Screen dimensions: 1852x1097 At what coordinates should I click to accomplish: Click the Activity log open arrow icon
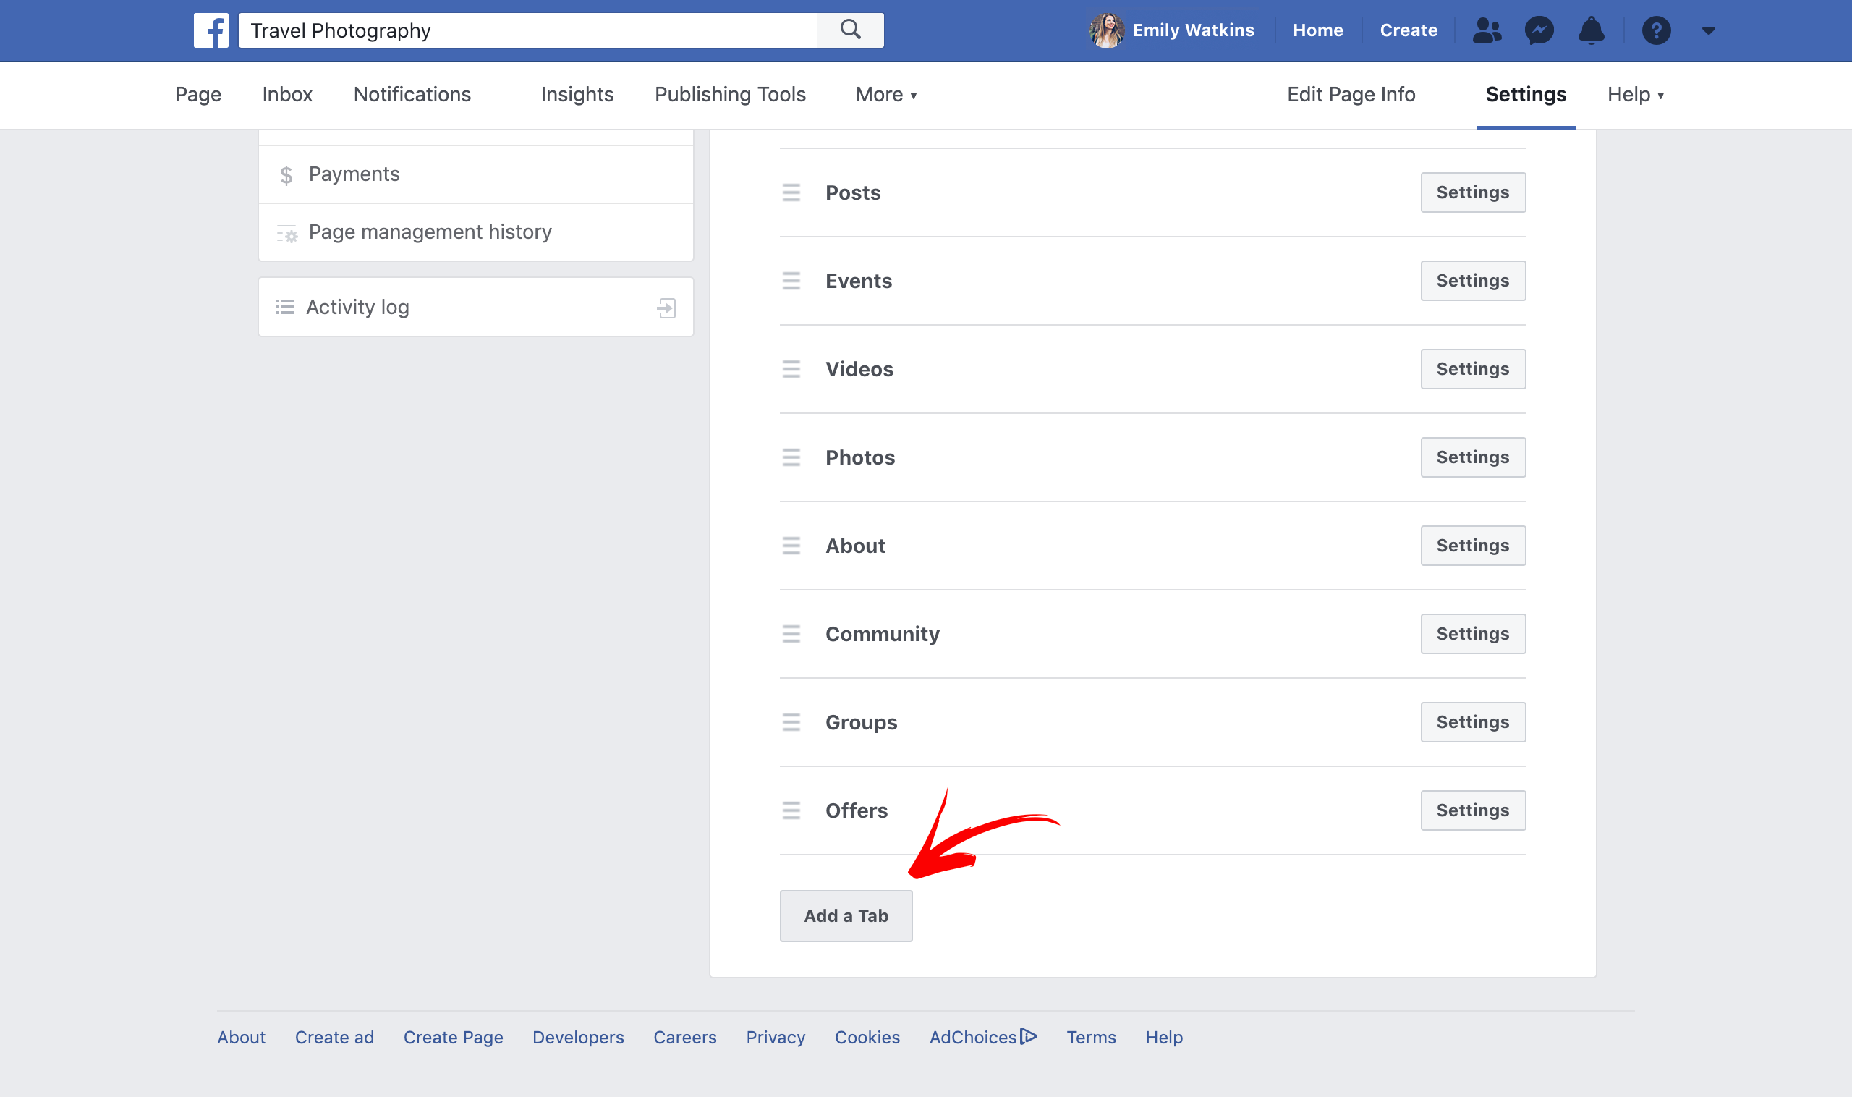[666, 308]
